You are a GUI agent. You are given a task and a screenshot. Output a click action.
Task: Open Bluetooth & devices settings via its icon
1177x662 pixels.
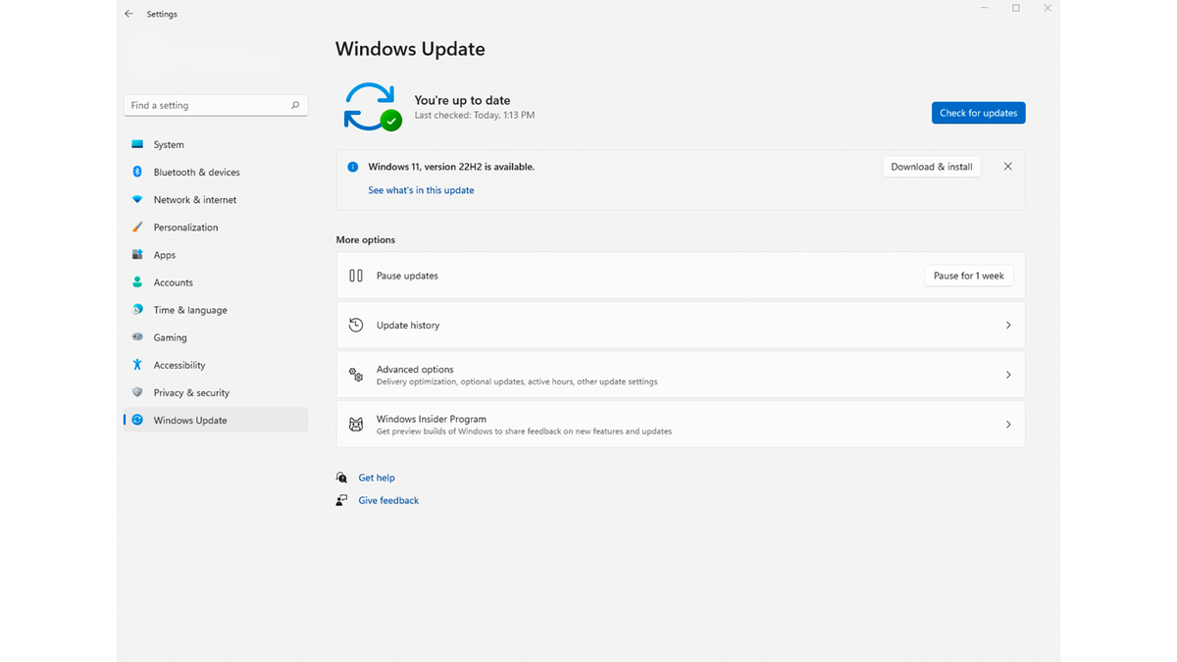pyautogui.click(x=136, y=172)
